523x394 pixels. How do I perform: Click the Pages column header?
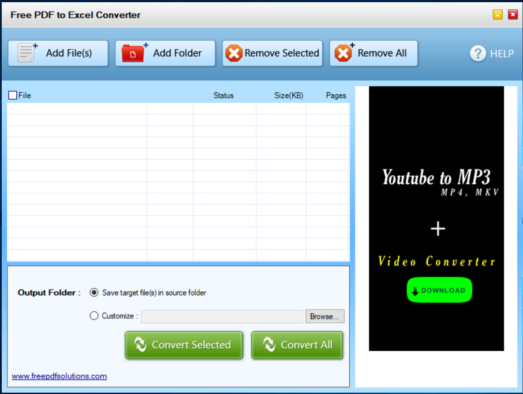pyautogui.click(x=336, y=95)
